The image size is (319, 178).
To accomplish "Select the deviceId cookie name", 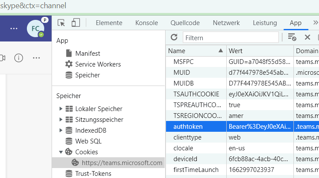I will tap(185, 159).
